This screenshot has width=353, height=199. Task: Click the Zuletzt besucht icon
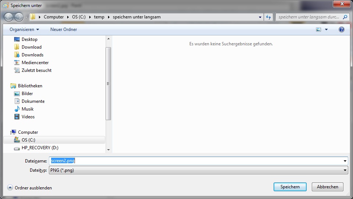point(17,70)
